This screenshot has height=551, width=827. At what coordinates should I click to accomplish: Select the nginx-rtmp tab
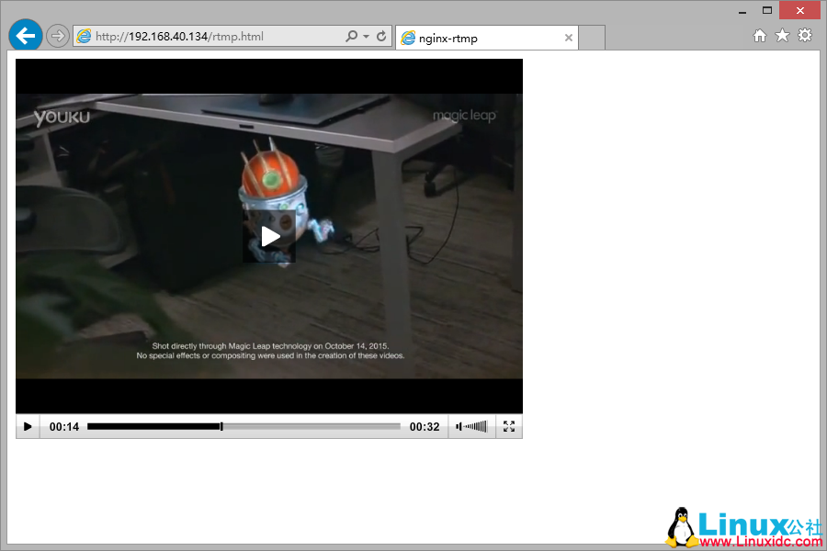pos(478,38)
